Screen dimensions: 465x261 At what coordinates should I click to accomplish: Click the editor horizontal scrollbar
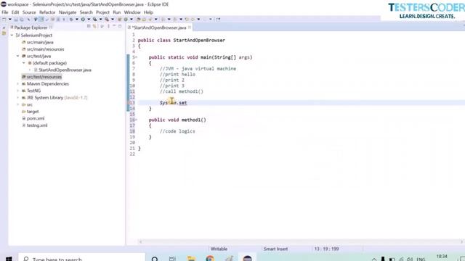(x=301, y=241)
